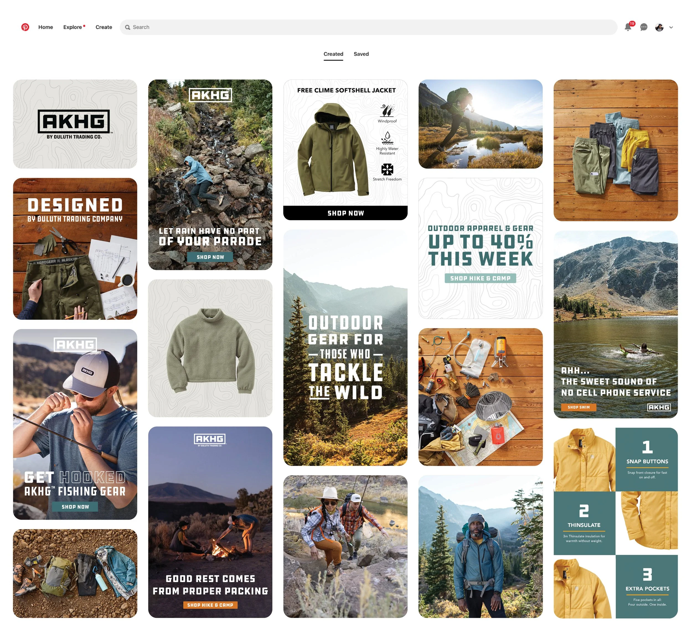
Task: Click the Shop Swim orange button
Action: click(x=579, y=407)
